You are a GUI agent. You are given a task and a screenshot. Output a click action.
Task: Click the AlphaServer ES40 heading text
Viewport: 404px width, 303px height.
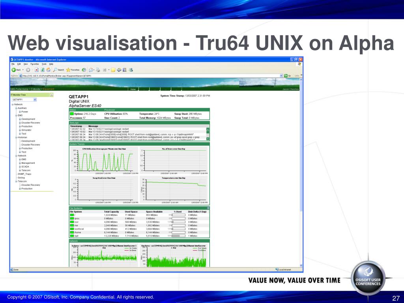(x=85, y=106)
